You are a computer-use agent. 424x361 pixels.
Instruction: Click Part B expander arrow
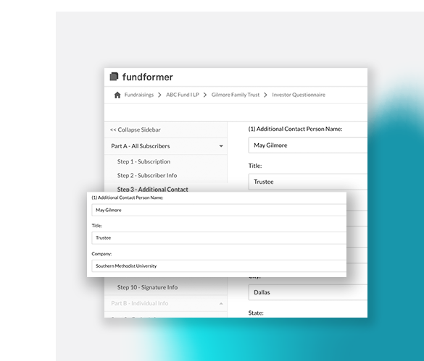pos(221,304)
